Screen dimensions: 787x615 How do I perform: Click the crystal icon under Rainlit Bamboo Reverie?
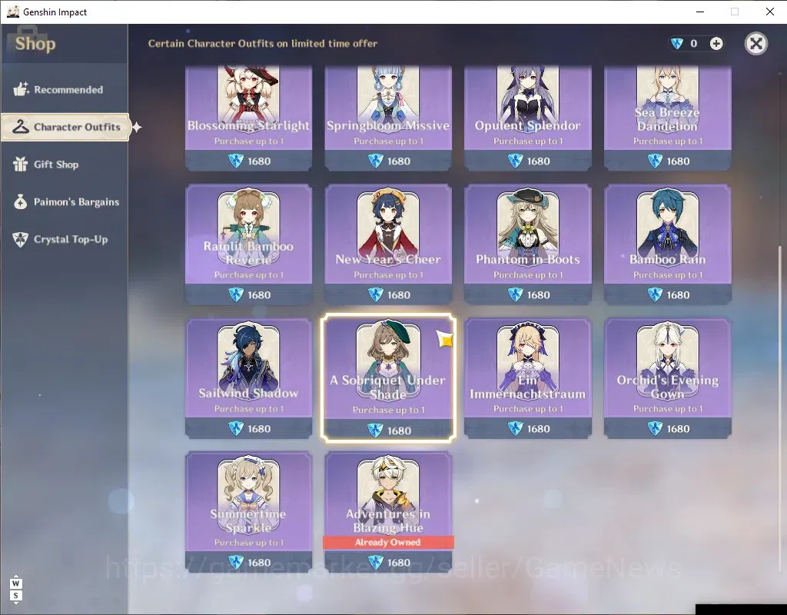point(236,294)
